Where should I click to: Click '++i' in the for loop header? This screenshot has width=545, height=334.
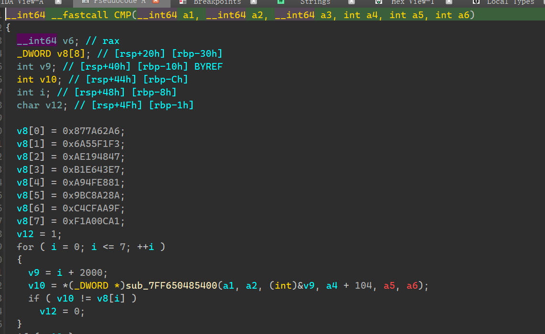pos(145,247)
